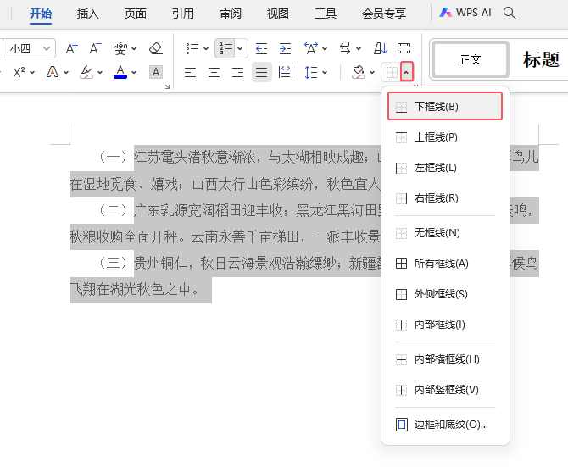Viewport: 568px width, 467px height.
Task: Collapse the borders dropdown arrow
Action: (407, 72)
